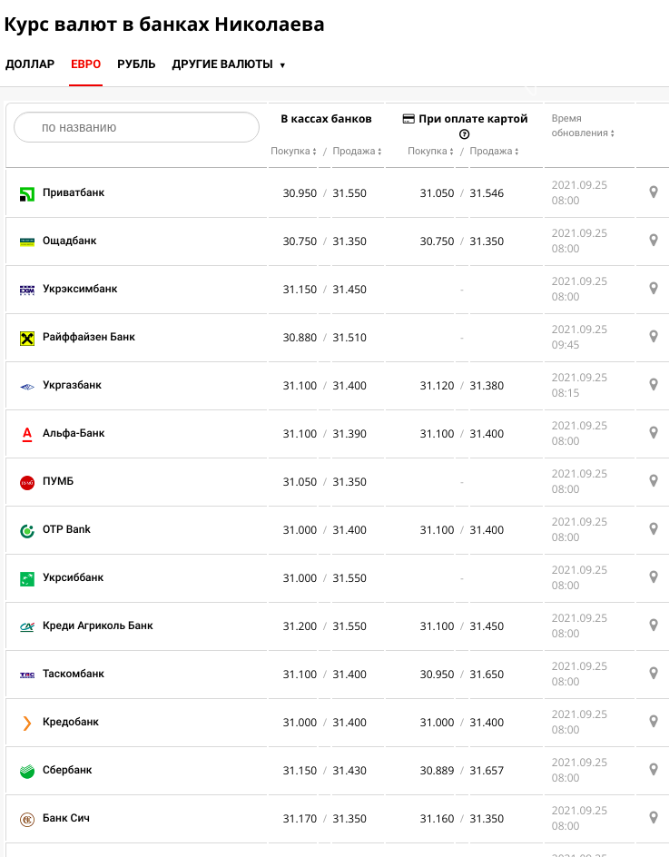Show Сбербанк location pin

pos(654,769)
